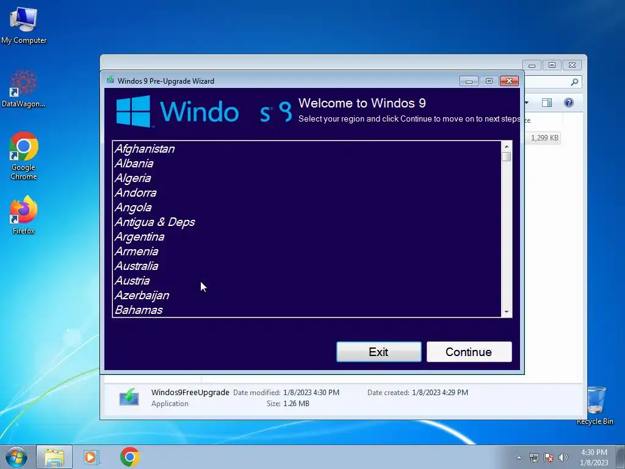The image size is (625, 469).
Task: Open Explorer help question mark icon
Action: tap(569, 103)
